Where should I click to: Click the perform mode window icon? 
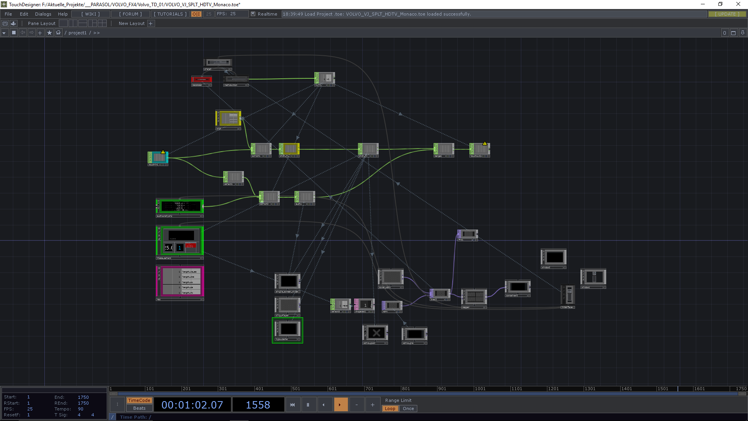pos(5,23)
